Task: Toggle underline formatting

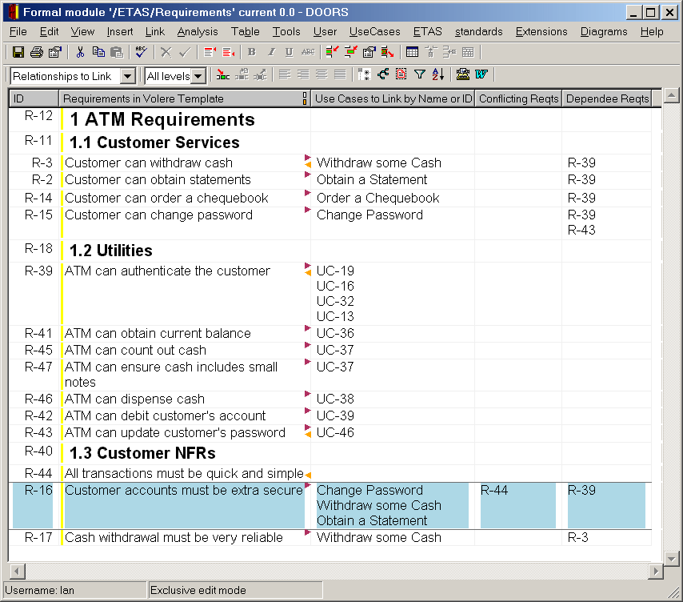Action: coord(290,52)
